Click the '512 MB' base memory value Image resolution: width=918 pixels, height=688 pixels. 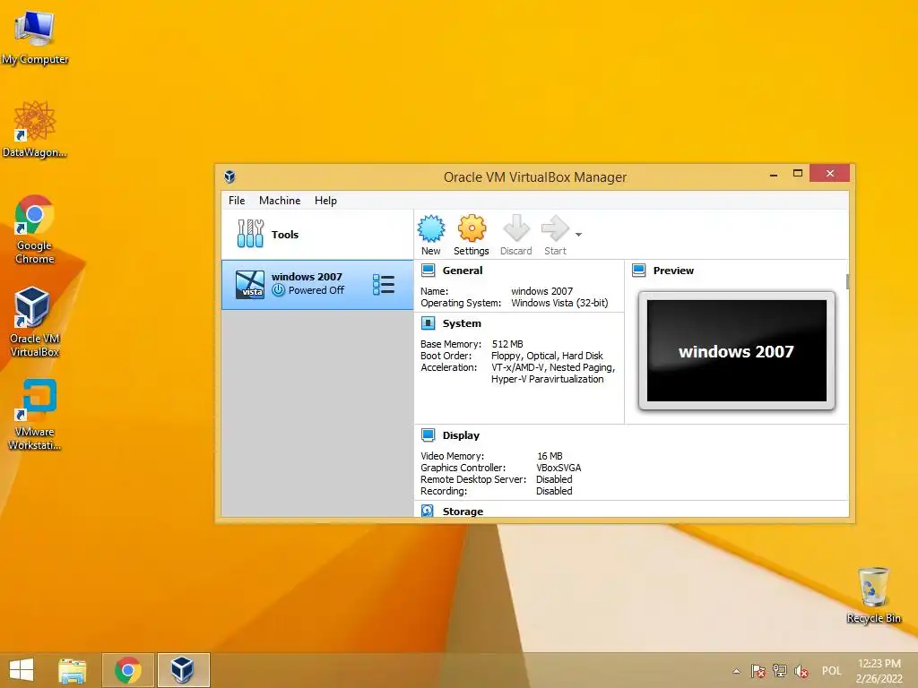click(507, 344)
